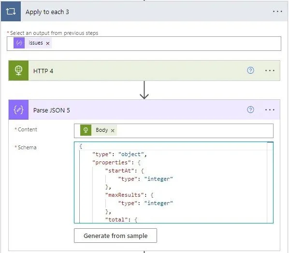Open the Apply to each 3 ellipsis menu
The image size is (289, 253).
click(277, 12)
